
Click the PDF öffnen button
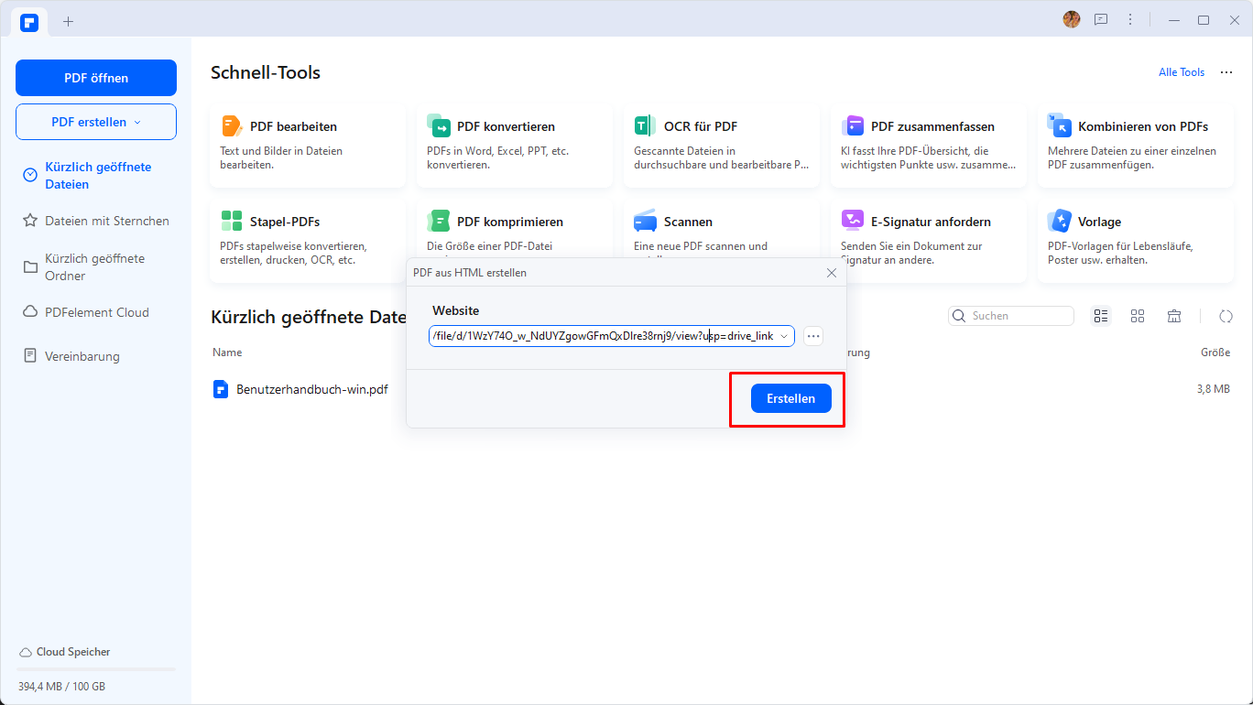click(x=96, y=78)
